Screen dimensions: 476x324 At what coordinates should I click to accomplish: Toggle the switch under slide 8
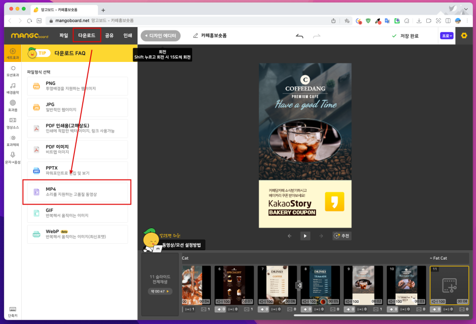(306, 309)
